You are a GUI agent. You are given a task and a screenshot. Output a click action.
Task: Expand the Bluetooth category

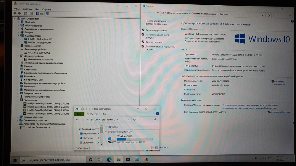click(18, 22)
